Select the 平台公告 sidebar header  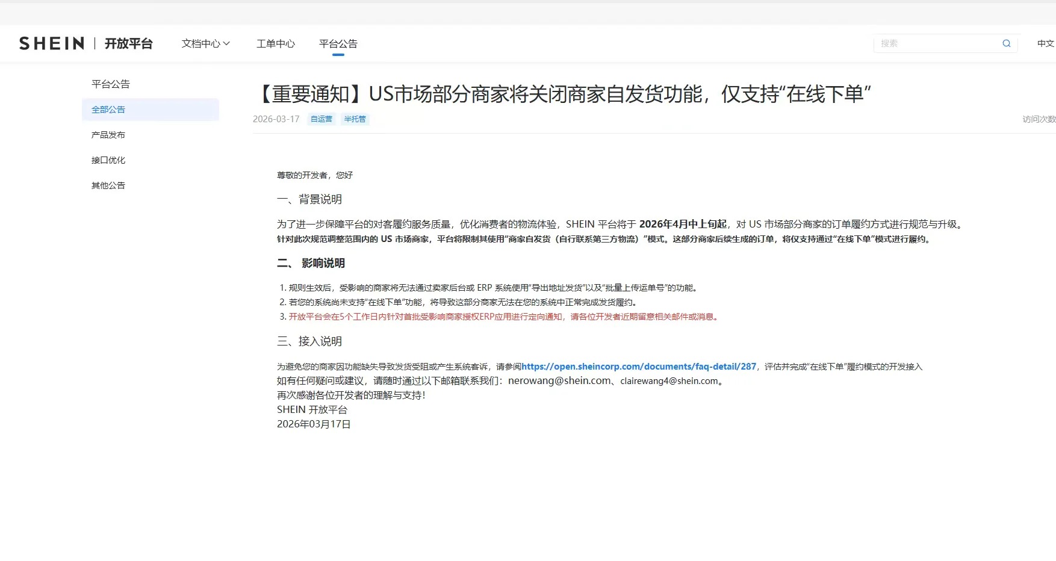coord(110,84)
